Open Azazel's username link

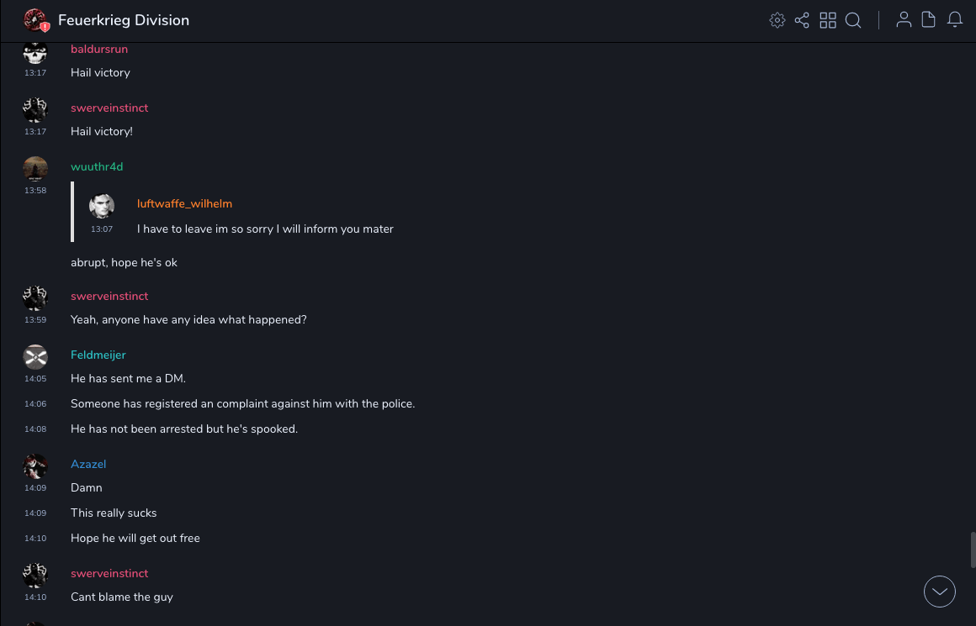click(x=88, y=465)
